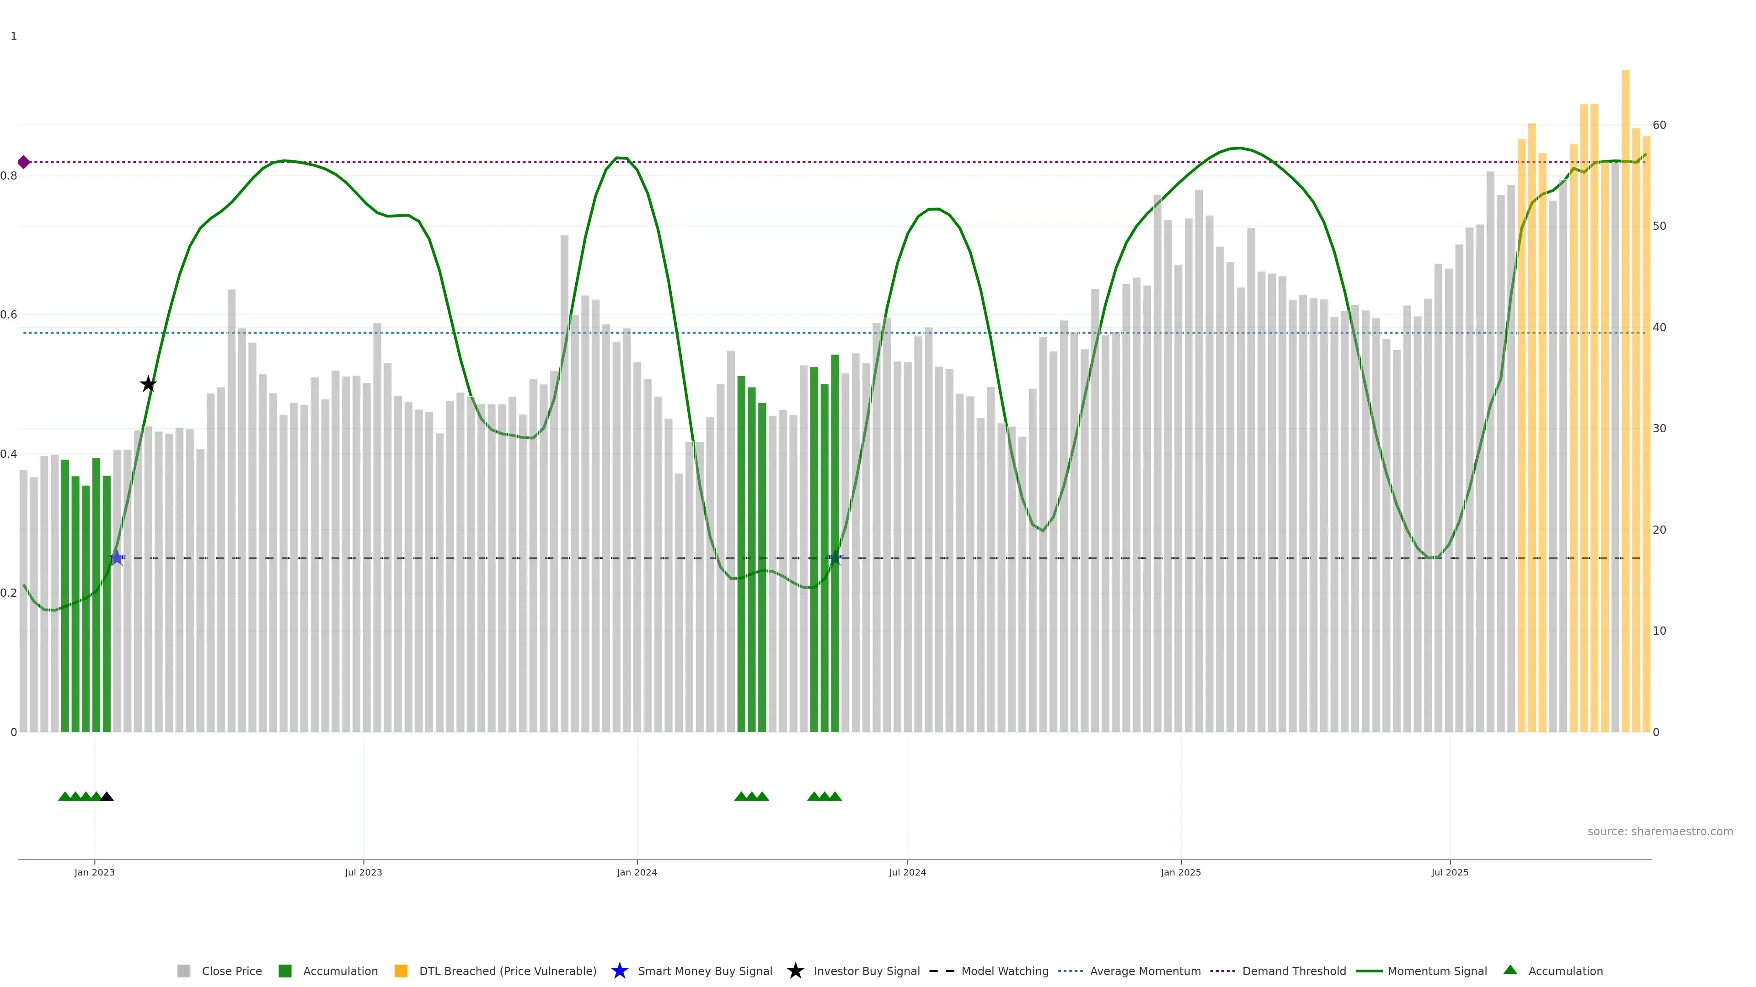
Task: Toggle Close Price series in the legend
Action: point(231,971)
